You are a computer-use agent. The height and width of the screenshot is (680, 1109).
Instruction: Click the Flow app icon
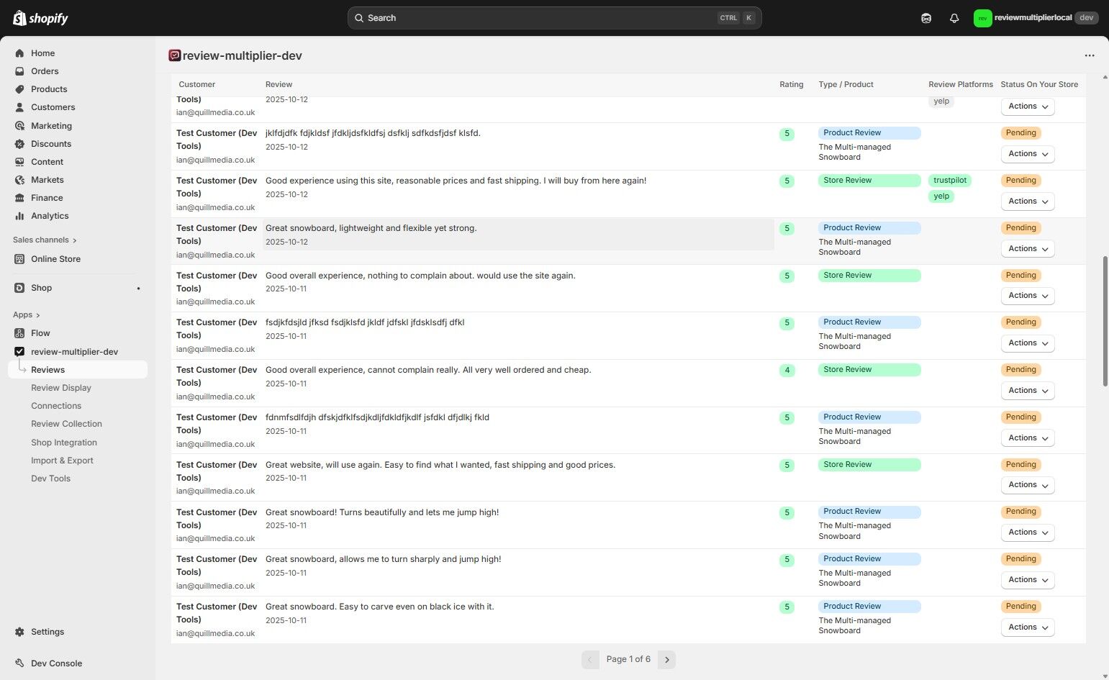click(x=19, y=333)
